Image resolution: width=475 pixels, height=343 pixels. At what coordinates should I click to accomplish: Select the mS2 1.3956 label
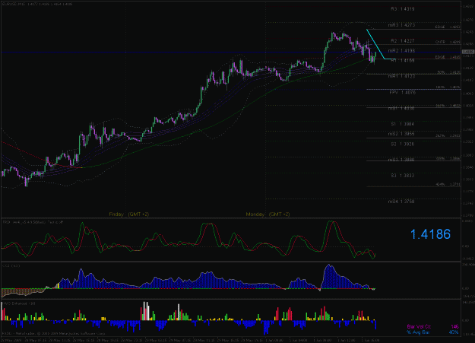(401, 134)
